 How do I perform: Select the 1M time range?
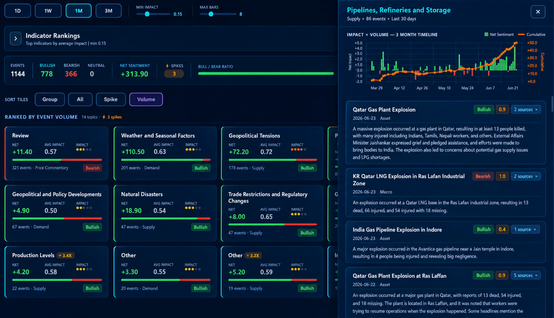(79, 11)
